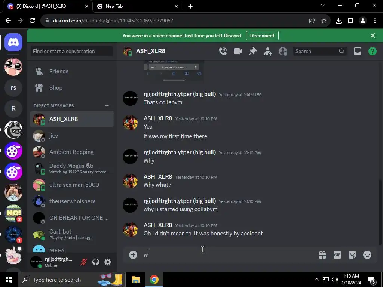This screenshot has width=383, height=287.
Task: Open the jiev conversation
Action: 72,135
